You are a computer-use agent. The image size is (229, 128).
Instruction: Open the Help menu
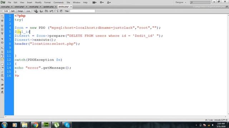pyautogui.click(x=85, y=2)
